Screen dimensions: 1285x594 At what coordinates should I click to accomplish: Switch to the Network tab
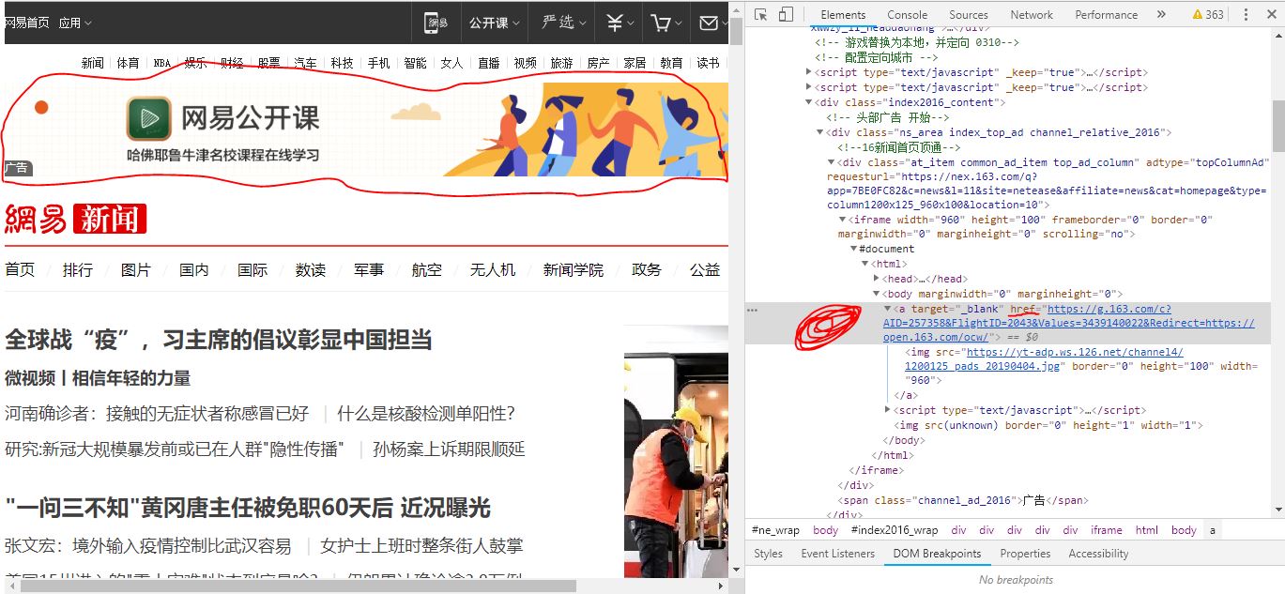point(1032,15)
